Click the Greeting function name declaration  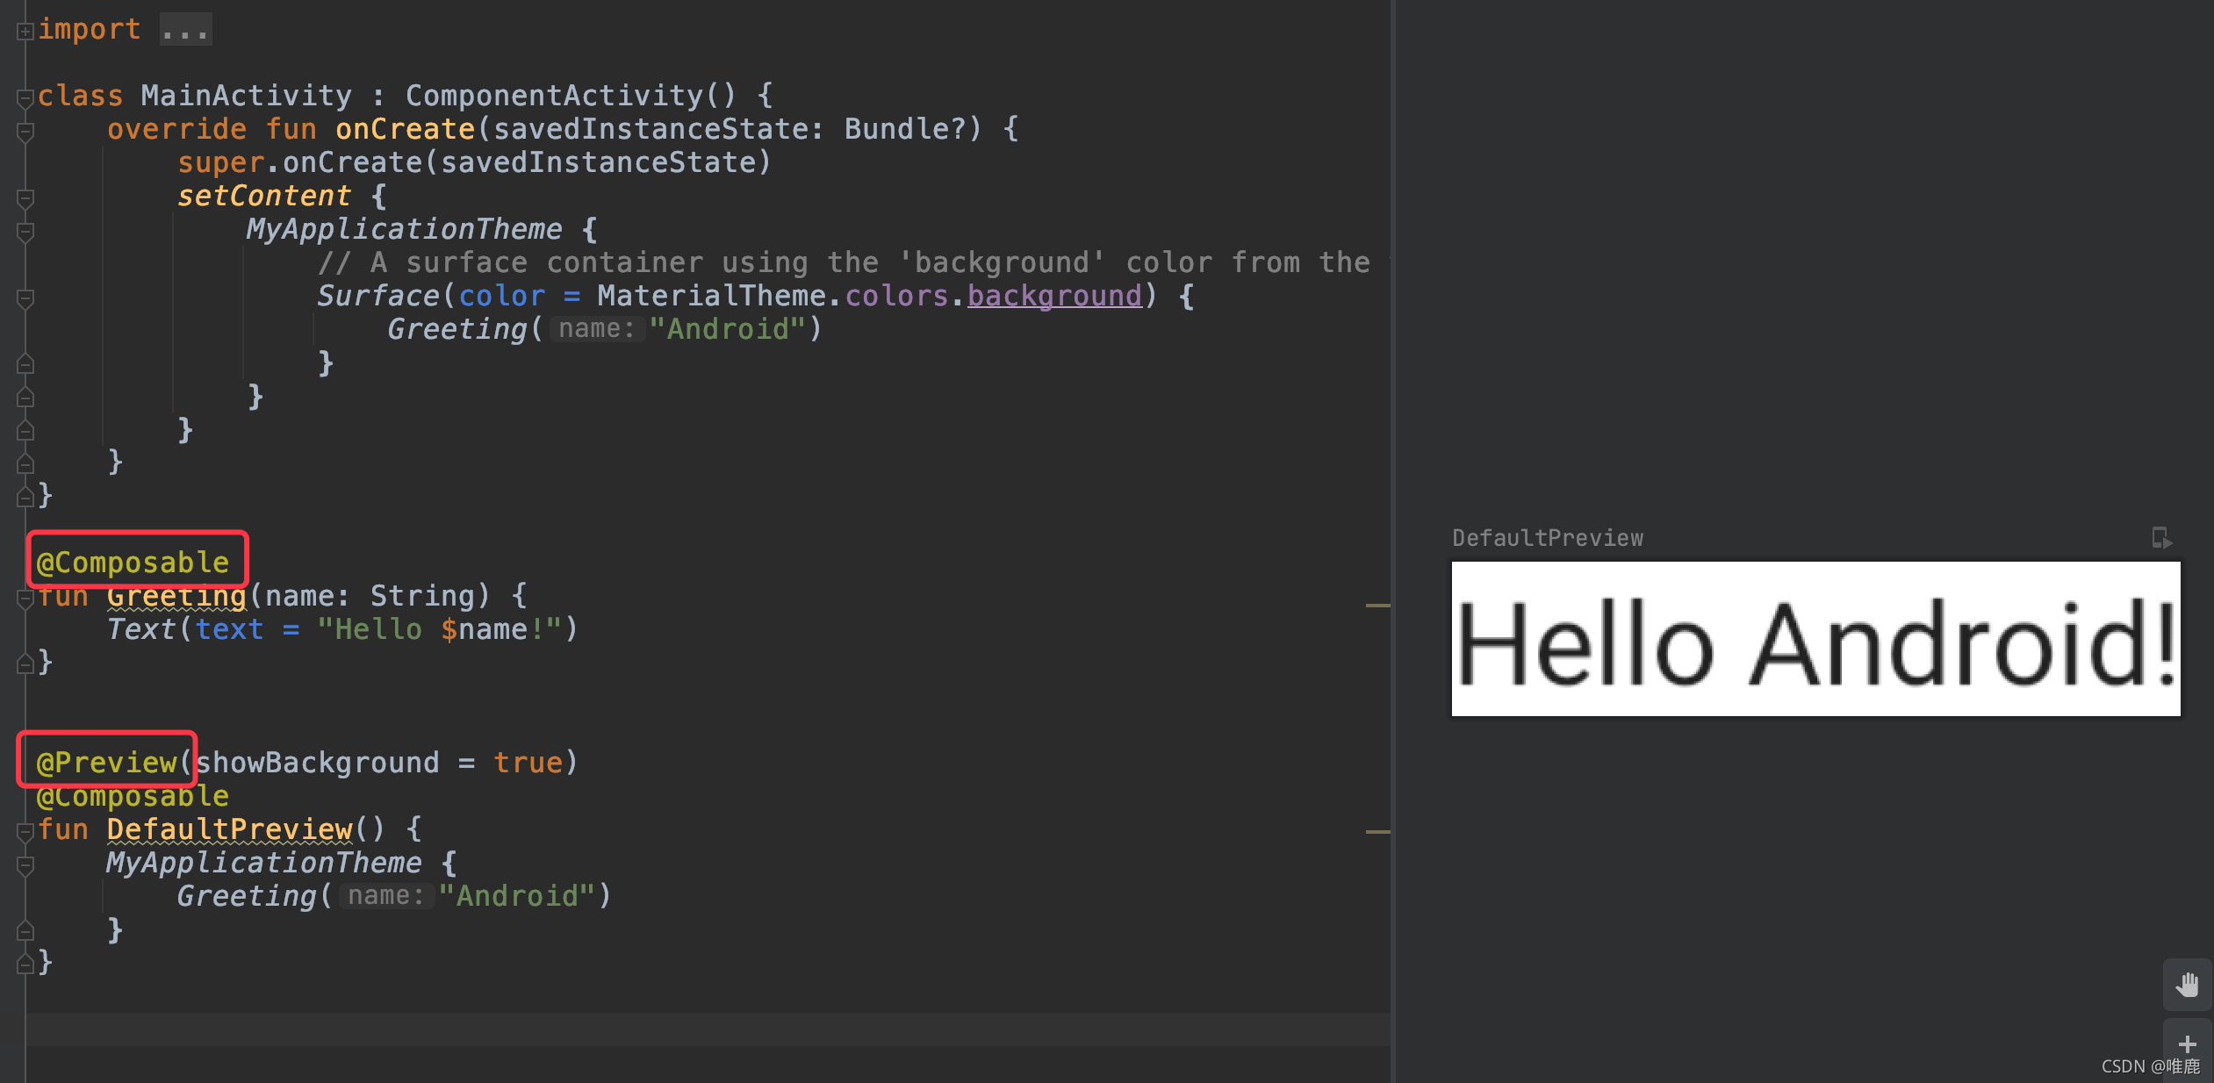176,596
